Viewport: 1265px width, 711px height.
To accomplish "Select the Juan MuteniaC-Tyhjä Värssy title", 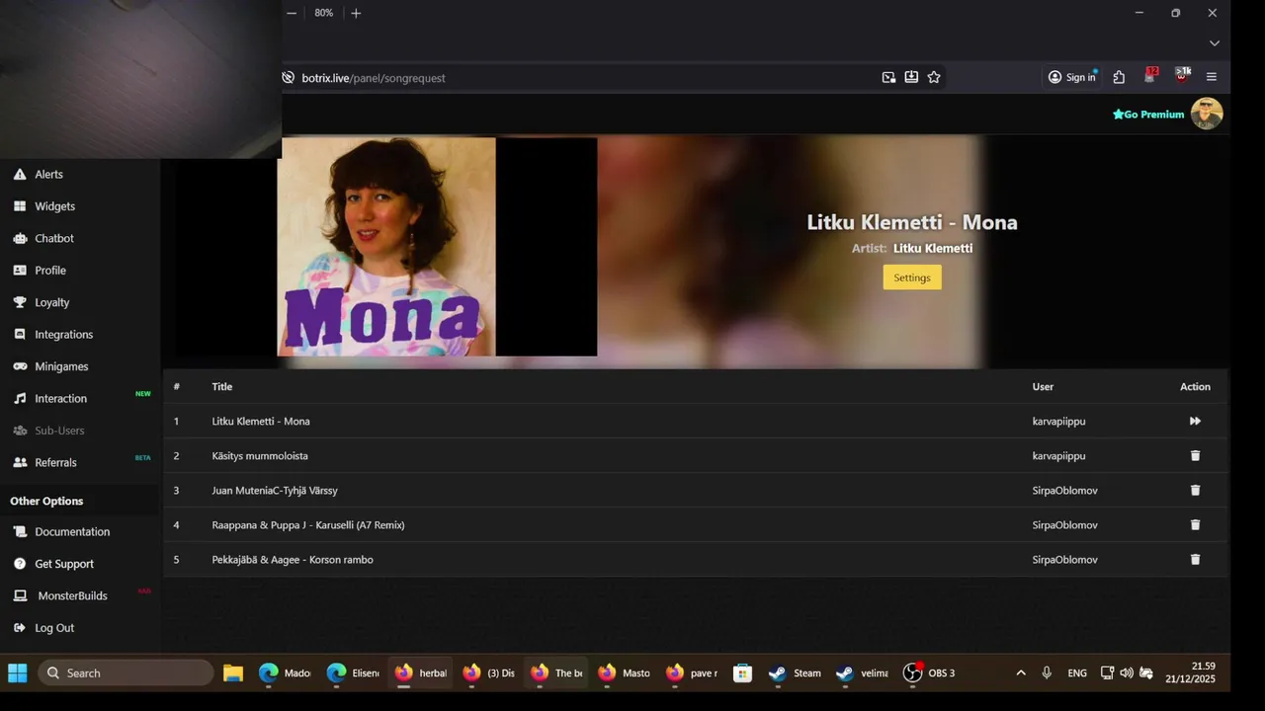I will [x=275, y=490].
